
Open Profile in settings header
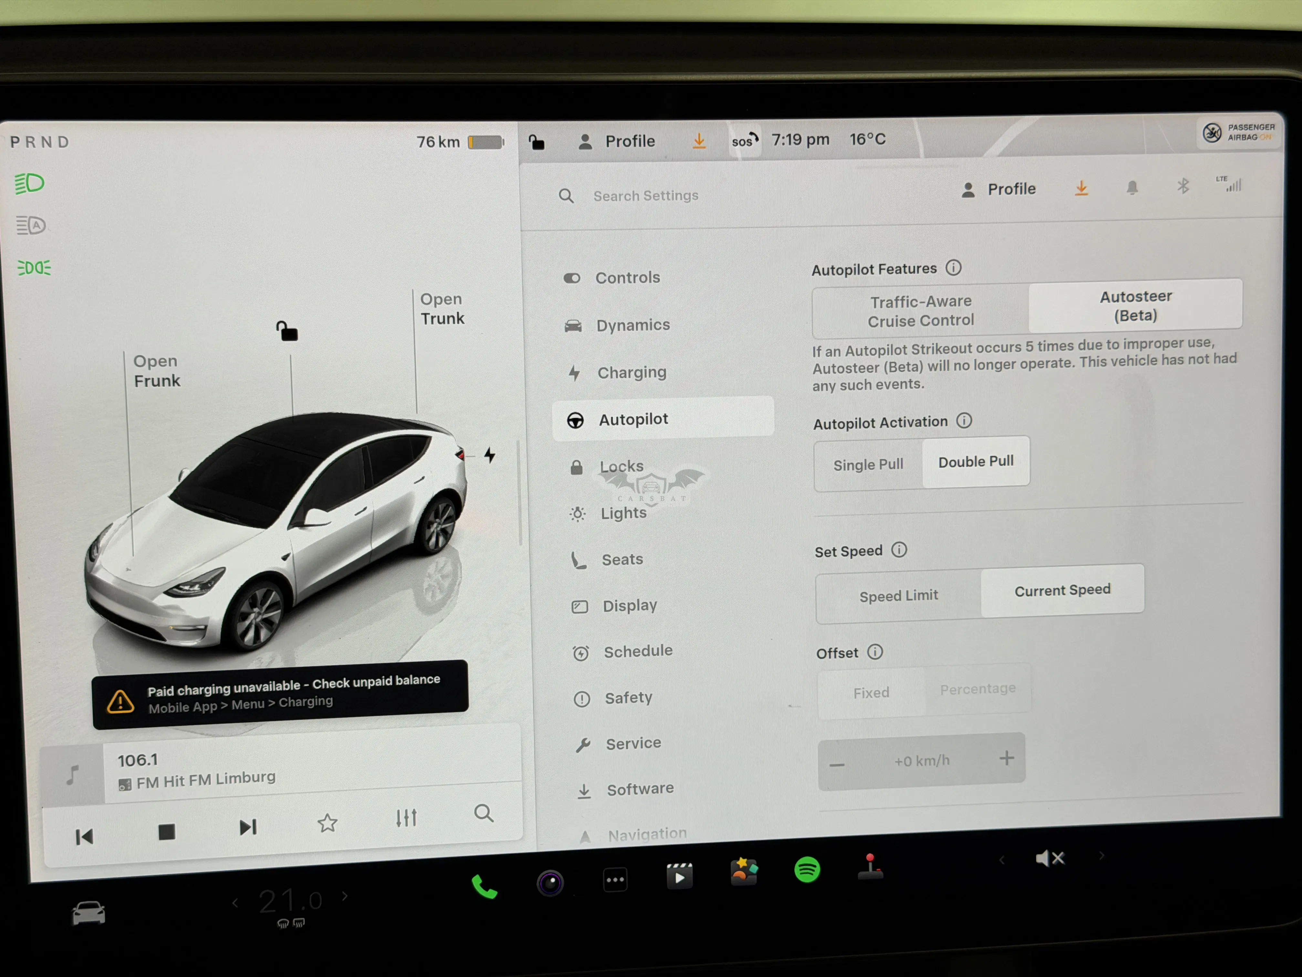(998, 189)
